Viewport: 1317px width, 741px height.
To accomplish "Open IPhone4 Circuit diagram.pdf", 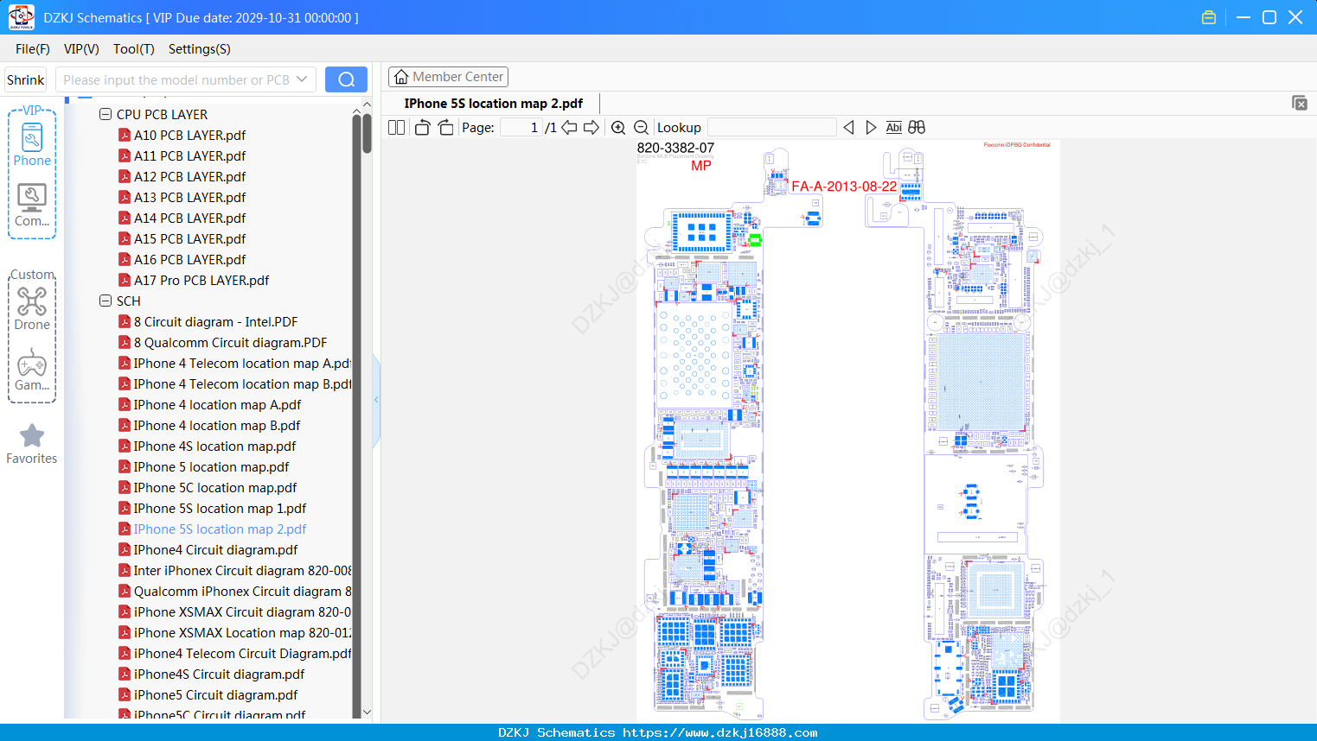I will pos(215,549).
